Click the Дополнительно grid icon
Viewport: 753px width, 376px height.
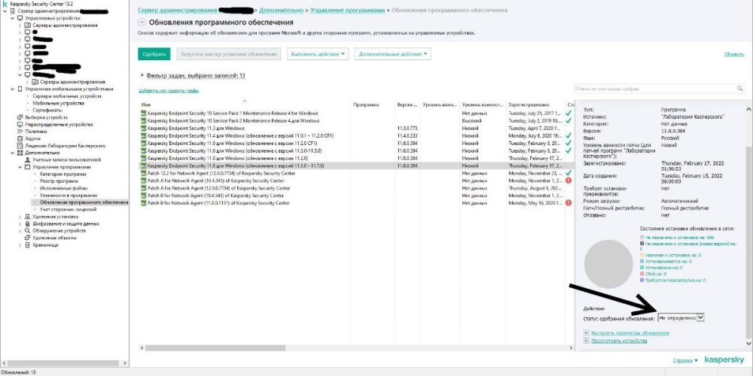[x=20, y=153]
